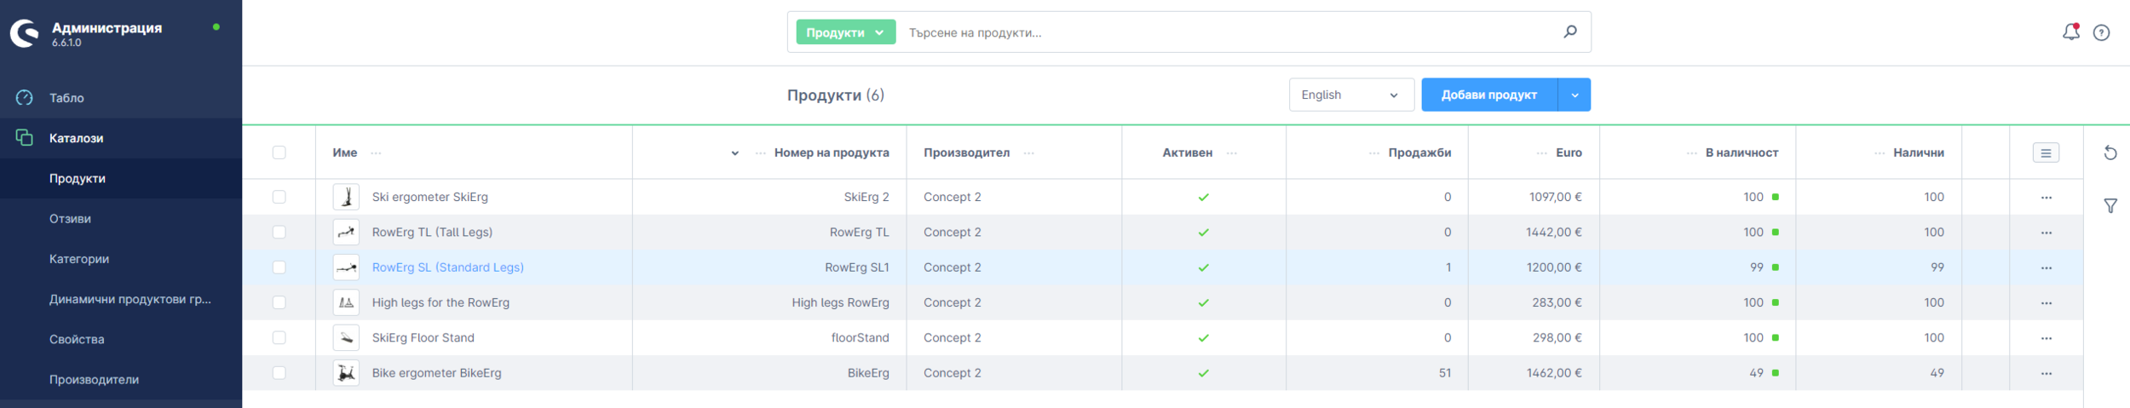Open the column settings list icon
Viewport: 2130px width, 408px height.
click(x=2045, y=153)
